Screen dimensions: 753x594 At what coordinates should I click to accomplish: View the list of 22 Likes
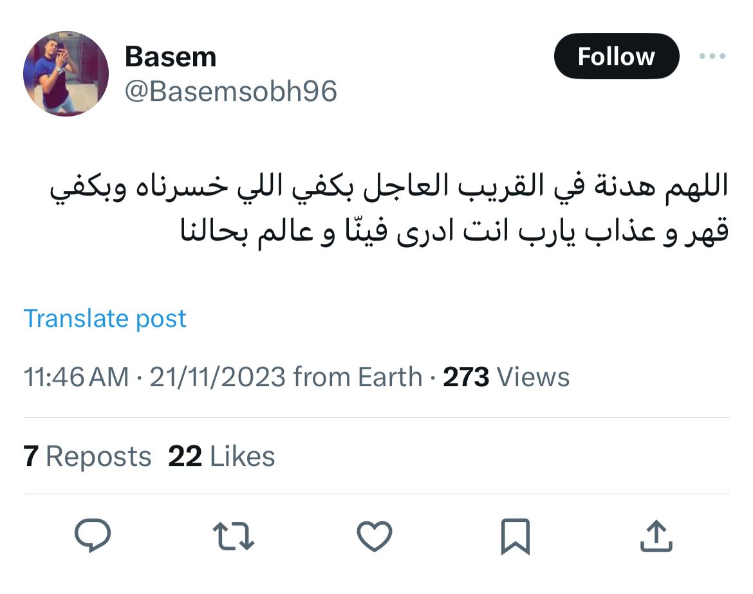click(221, 456)
